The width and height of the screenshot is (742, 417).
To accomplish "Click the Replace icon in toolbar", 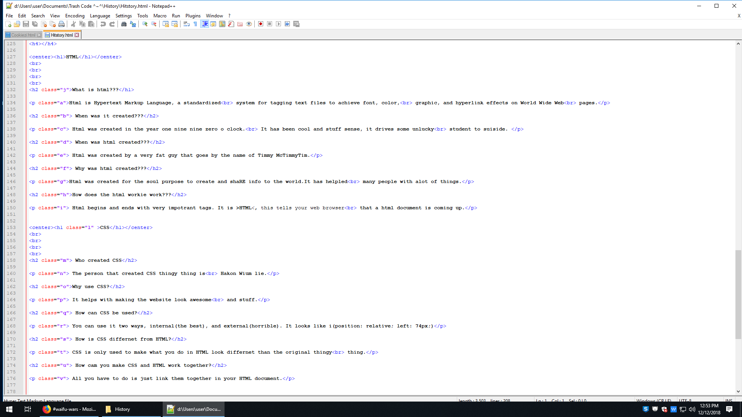I will click(133, 24).
